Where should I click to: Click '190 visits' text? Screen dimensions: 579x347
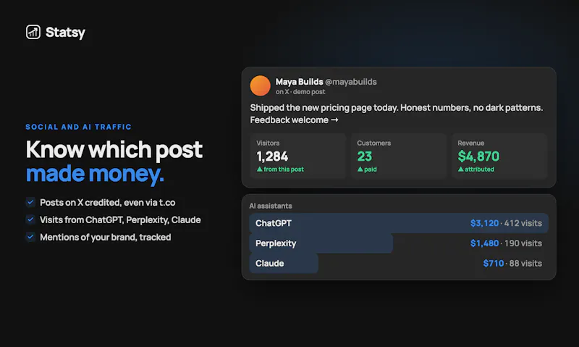(x=523, y=243)
